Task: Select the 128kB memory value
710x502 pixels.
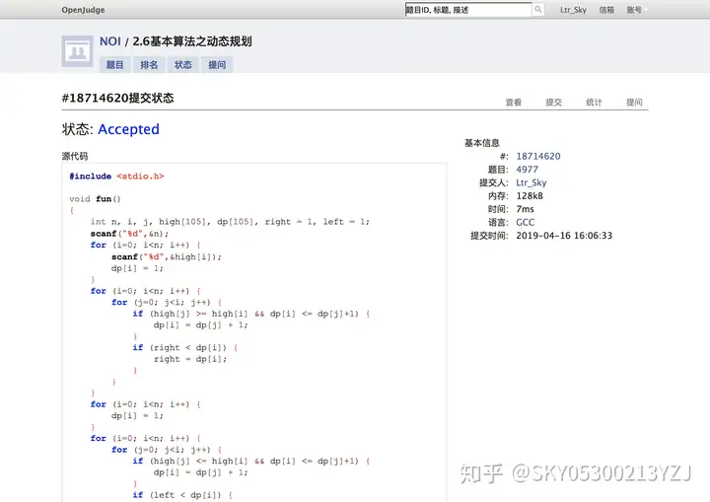Action: click(530, 196)
